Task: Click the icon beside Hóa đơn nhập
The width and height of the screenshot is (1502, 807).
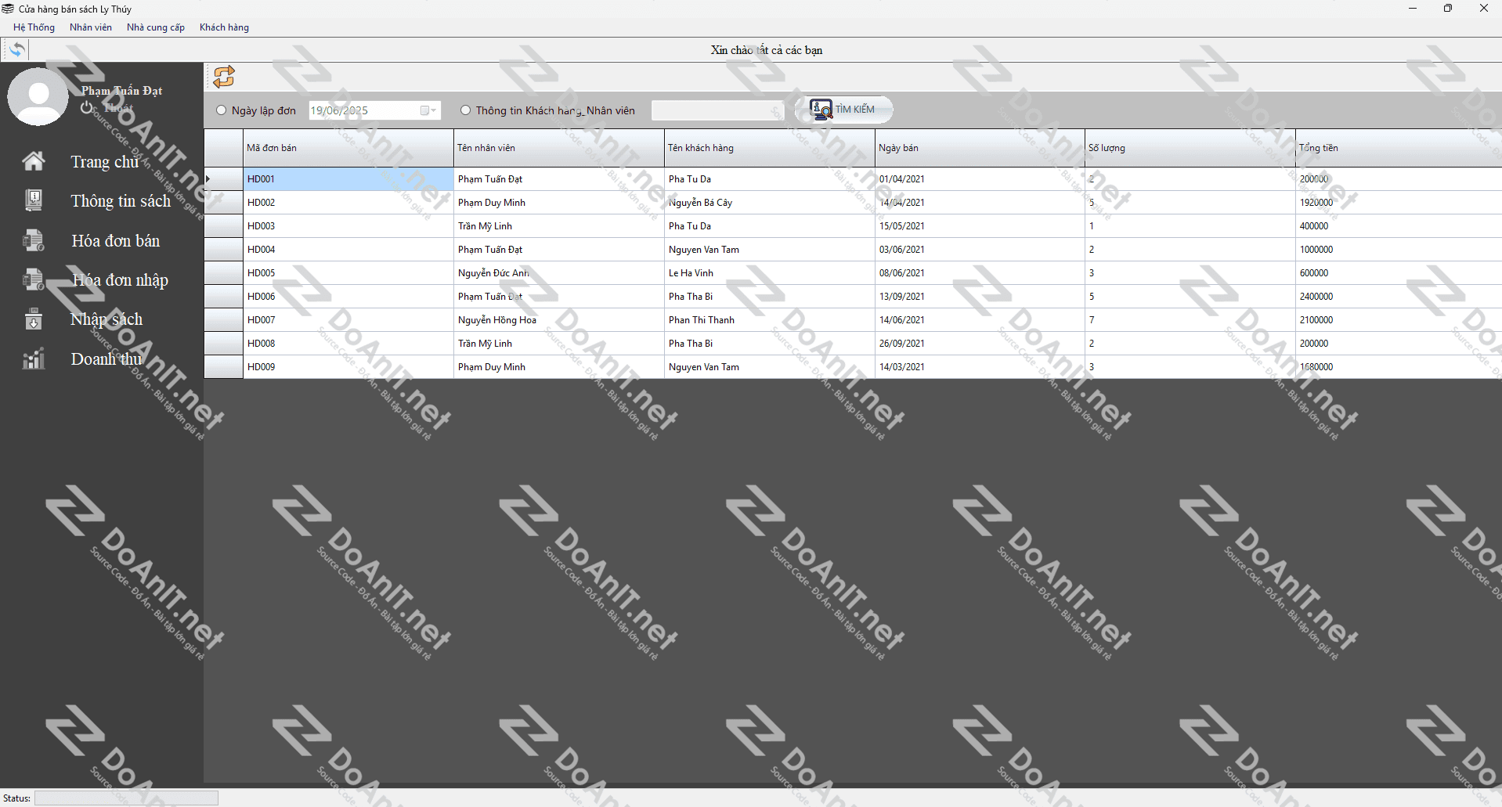Action: point(33,279)
